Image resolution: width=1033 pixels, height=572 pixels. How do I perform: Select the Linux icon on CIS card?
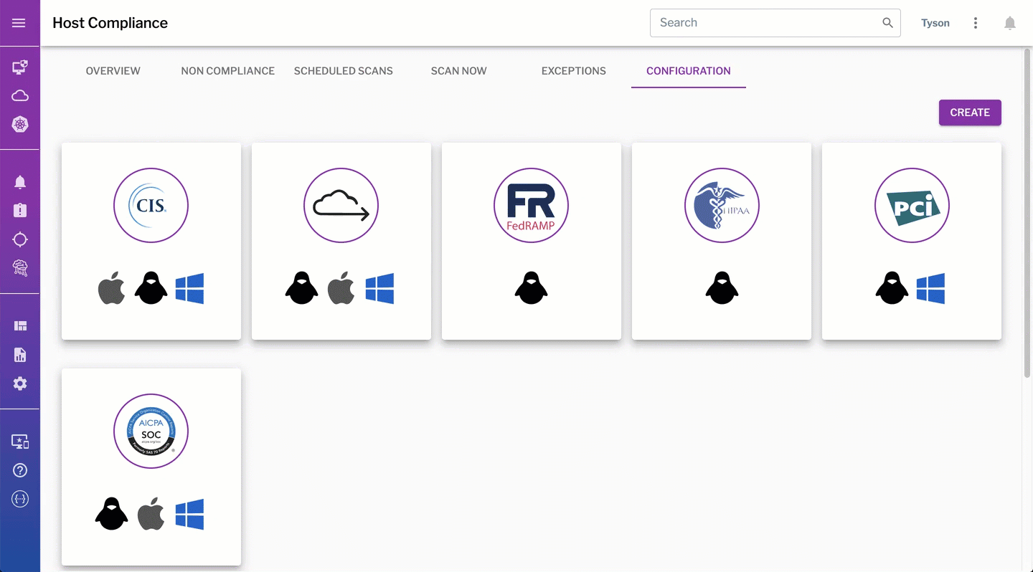(151, 288)
